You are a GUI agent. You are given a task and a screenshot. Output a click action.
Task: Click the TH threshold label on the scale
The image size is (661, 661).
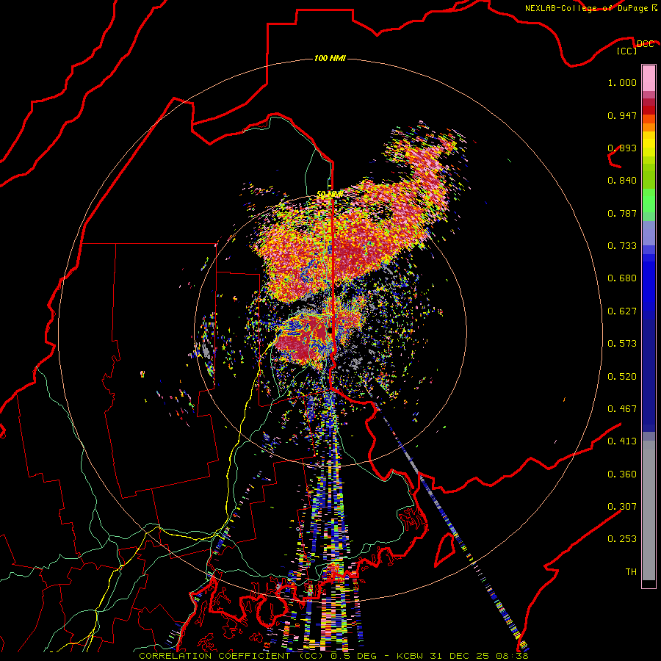click(631, 572)
